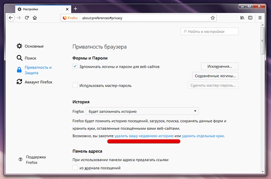Open the Library icon in the toolbar
This screenshot has width=271, height=179.
(x=242, y=18)
